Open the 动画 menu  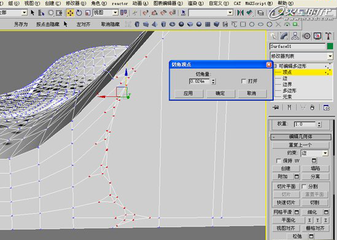tap(140, 3)
